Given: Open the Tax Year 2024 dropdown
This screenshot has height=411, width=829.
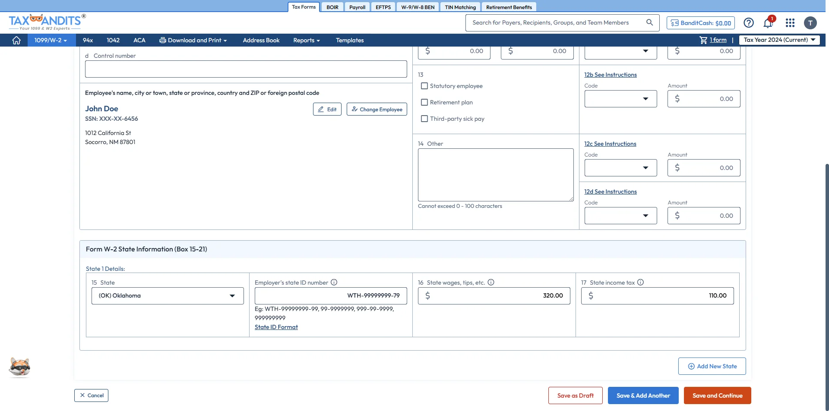Looking at the screenshot, I should pyautogui.click(x=779, y=40).
